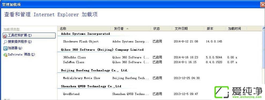Open the 工具栏和扩展(T) add-on type

[x=29, y=36]
